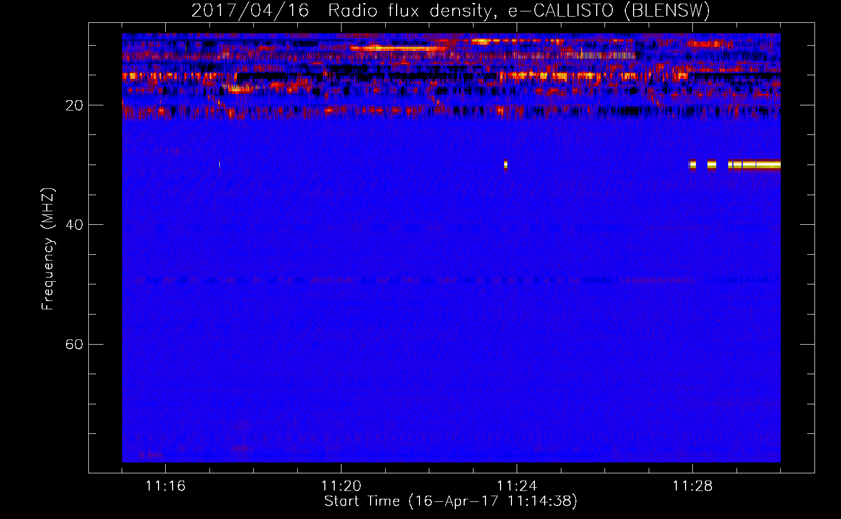Click the 11:16 time tick label
The image size is (841, 519).
tap(165, 486)
